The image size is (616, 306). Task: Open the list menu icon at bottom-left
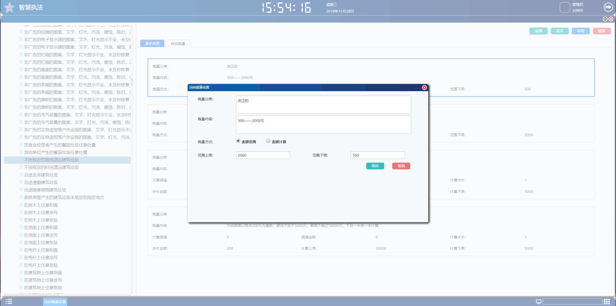tap(9, 302)
